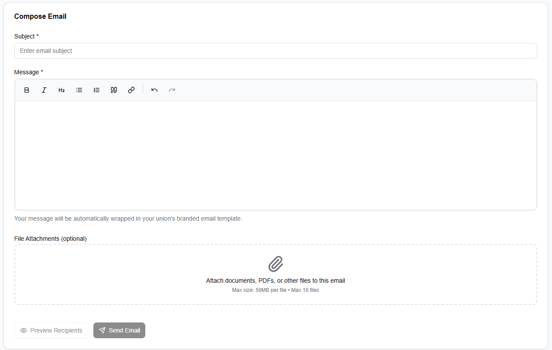Create a bullet list
The image size is (552, 350).
tap(79, 90)
